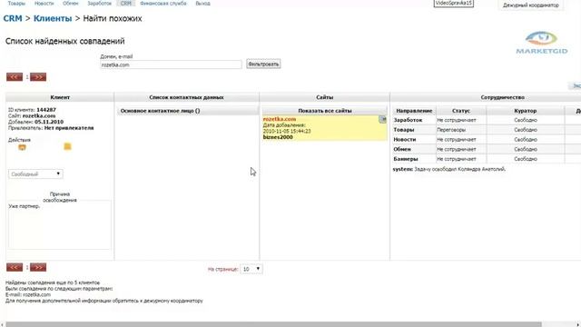Open the На странице 10 dropdown

(251, 269)
